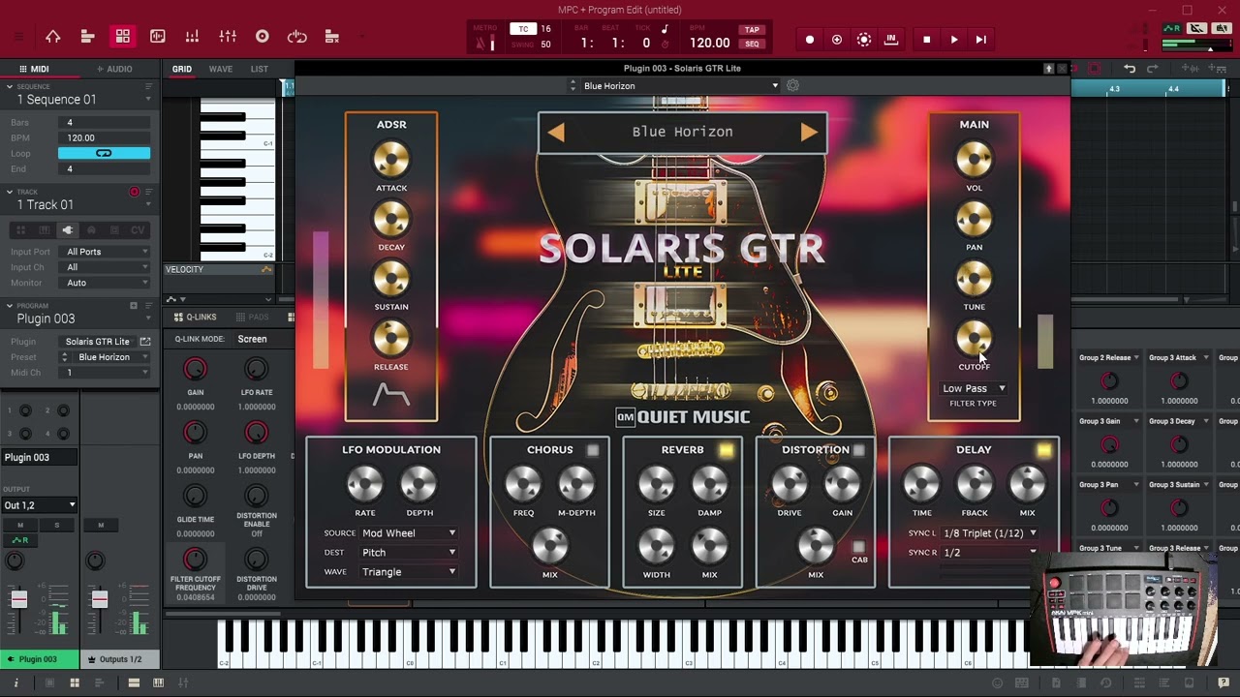Start playback with the play button

coord(953,40)
